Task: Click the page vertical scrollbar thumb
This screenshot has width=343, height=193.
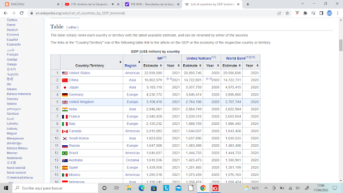Action: [x=341, y=45]
